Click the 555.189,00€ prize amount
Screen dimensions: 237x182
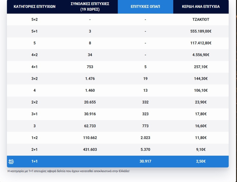tap(201, 31)
